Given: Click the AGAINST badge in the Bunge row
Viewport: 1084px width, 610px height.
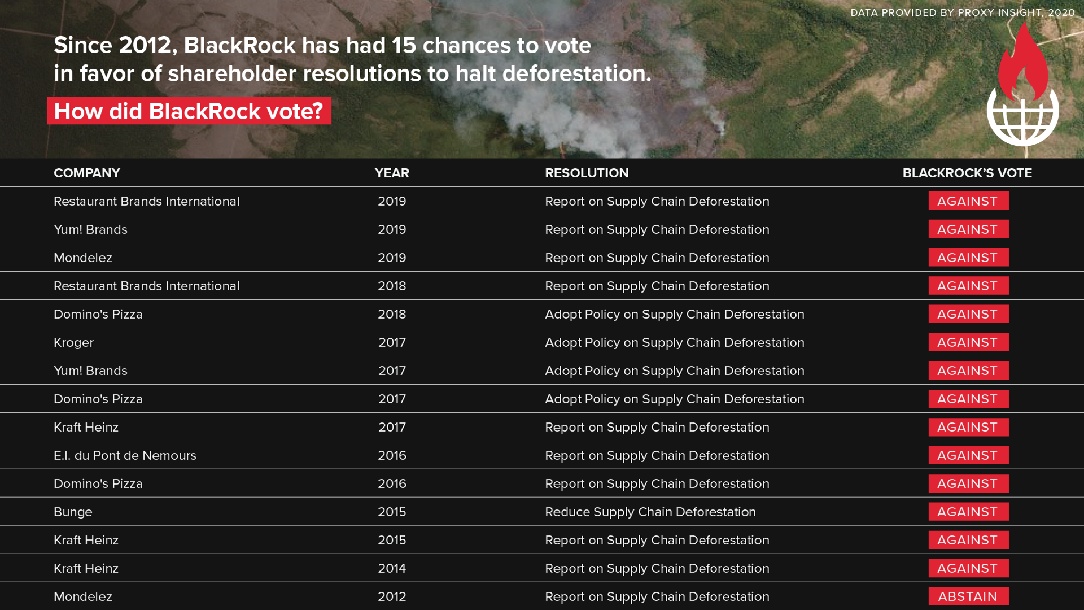Looking at the screenshot, I should [x=968, y=512].
